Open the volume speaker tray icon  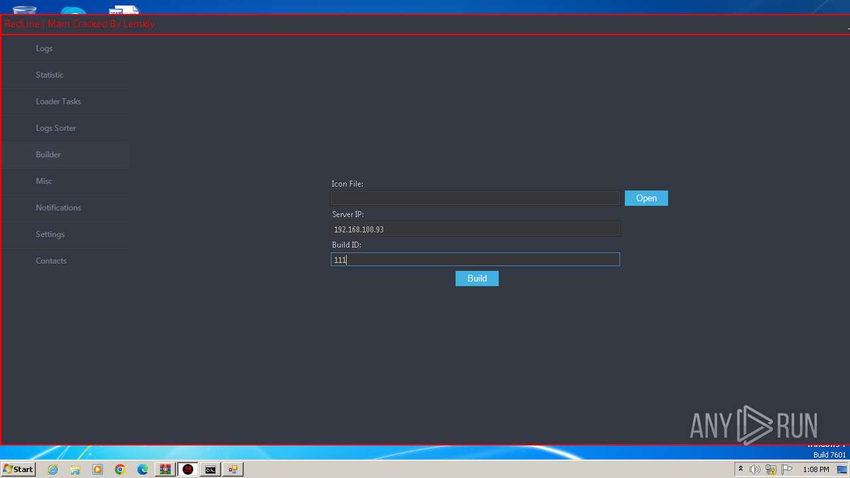[755, 469]
